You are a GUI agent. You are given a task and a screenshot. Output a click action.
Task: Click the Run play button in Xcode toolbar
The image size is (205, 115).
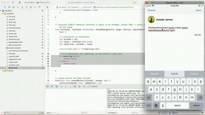[x=13, y=3]
